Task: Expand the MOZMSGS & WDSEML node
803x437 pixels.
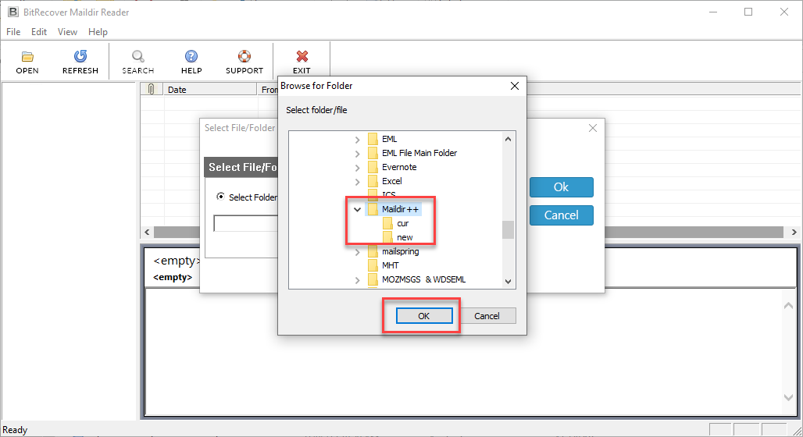Action: (358, 280)
